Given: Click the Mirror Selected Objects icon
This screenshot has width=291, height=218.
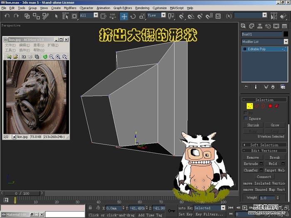Looking at the screenshot, I should (x=274, y=16).
